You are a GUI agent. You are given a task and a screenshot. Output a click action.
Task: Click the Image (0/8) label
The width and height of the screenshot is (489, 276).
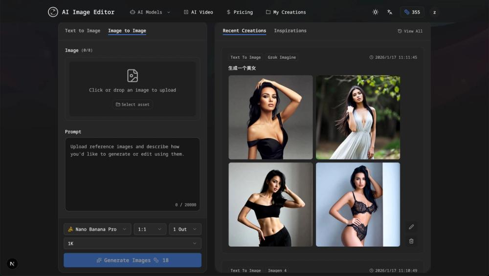pyautogui.click(x=79, y=50)
